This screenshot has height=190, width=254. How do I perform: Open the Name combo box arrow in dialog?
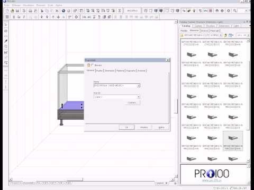pyautogui.click(x=139, y=85)
